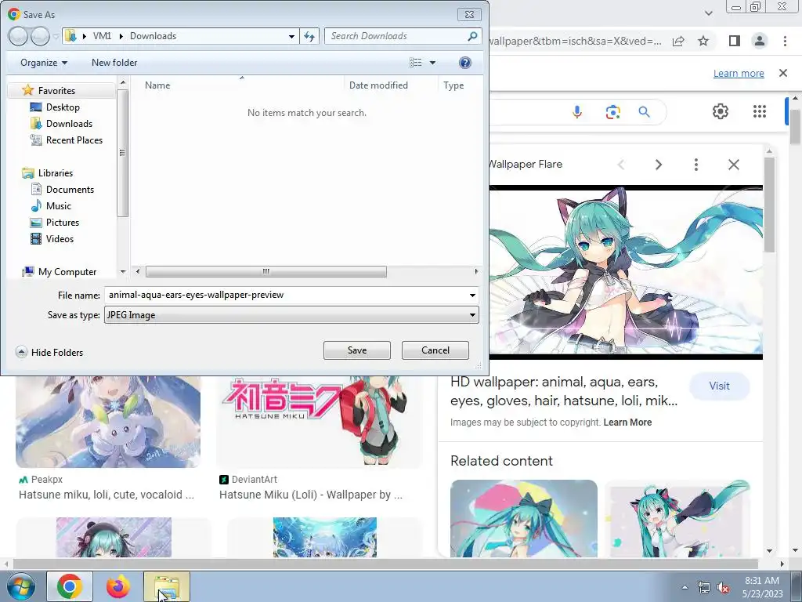Open the Organize menu
Viewport: 802px width, 602px height.
(x=44, y=63)
